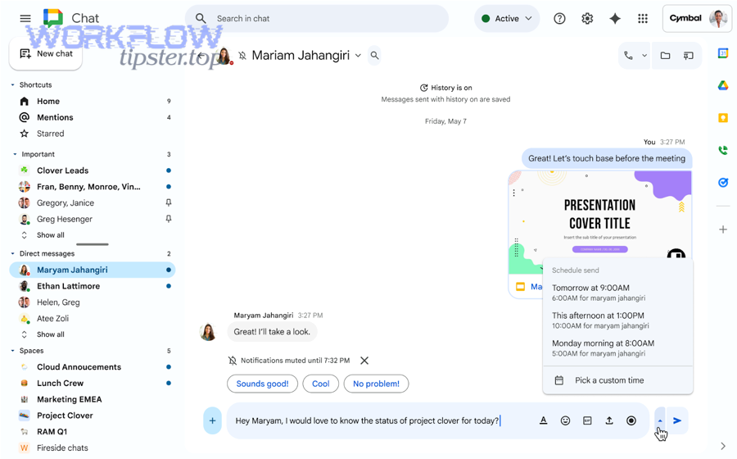Collapse the Direct messages section

tap(14, 254)
